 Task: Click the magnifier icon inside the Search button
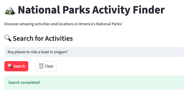pyautogui.click(x=10, y=66)
